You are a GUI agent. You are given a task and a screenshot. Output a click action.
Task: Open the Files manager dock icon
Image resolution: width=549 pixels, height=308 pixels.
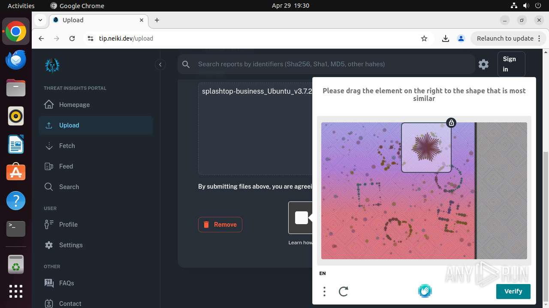click(16, 88)
